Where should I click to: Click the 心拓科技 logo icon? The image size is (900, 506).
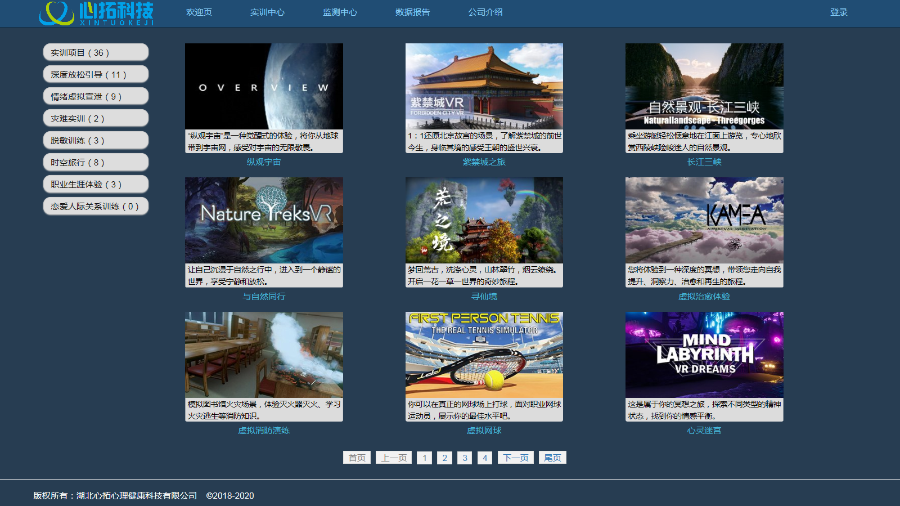57,13
